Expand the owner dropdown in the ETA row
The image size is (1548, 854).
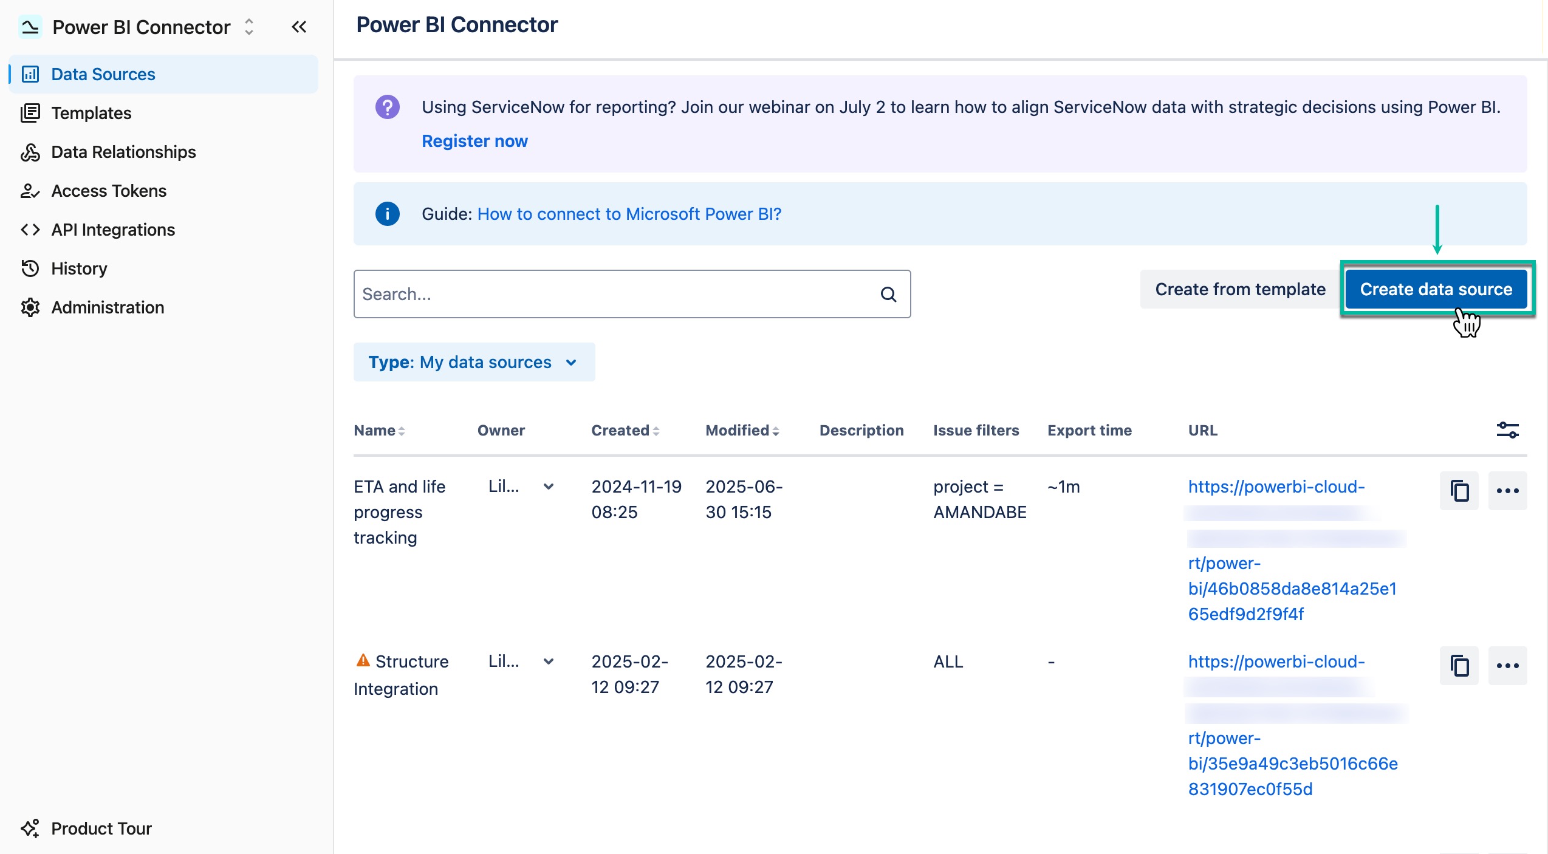[x=549, y=487]
